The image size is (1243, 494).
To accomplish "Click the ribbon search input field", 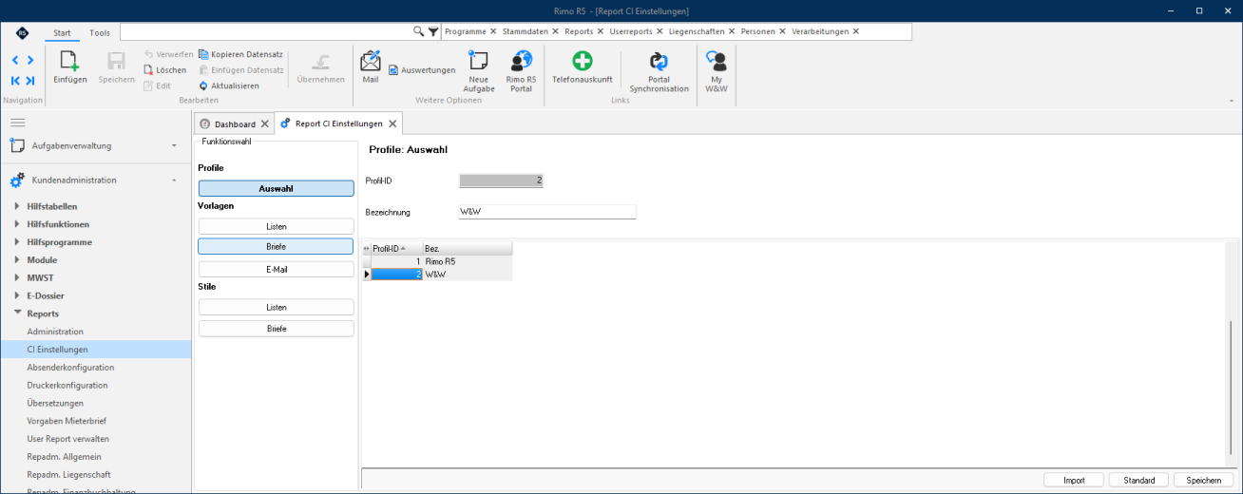I will [x=266, y=31].
